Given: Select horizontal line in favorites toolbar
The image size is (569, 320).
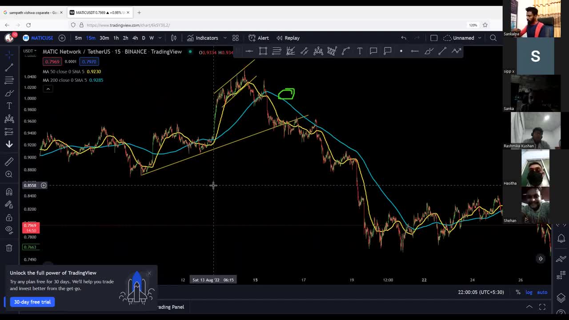Looking at the screenshot, I should [249, 51].
